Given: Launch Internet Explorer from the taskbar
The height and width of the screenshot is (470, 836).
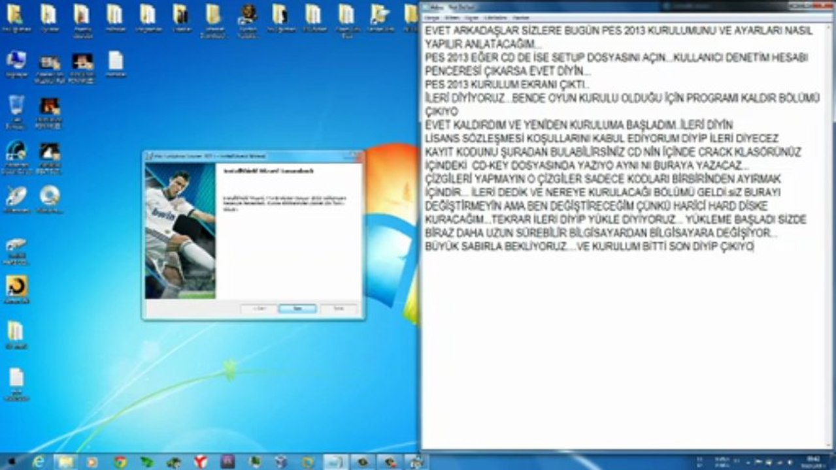Looking at the screenshot, I should coord(39,462).
